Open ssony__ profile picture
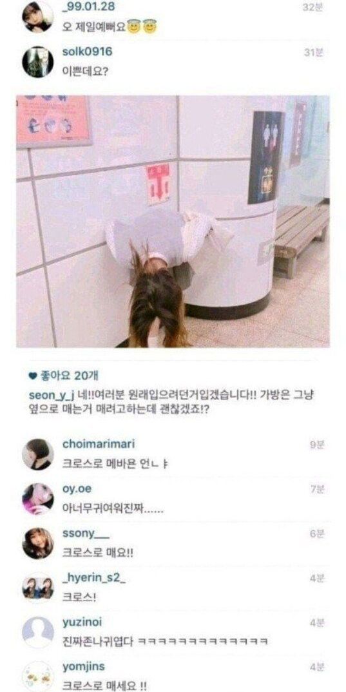Screen dimensions: 346x692 coord(38,543)
